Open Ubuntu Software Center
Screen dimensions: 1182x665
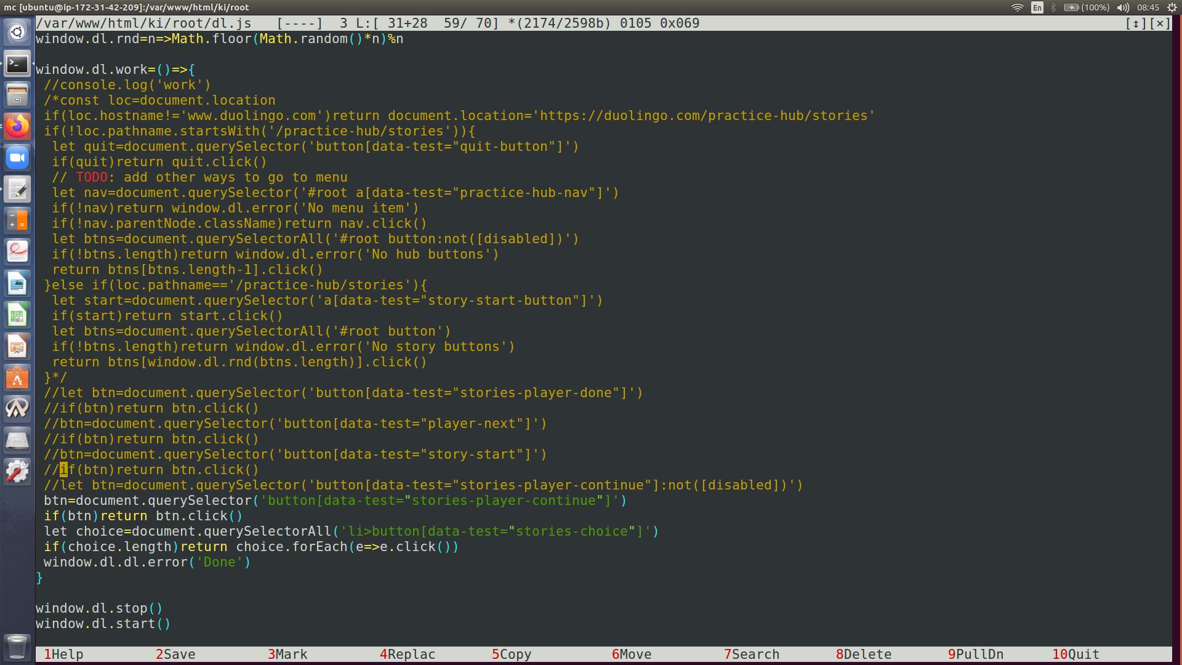(17, 378)
